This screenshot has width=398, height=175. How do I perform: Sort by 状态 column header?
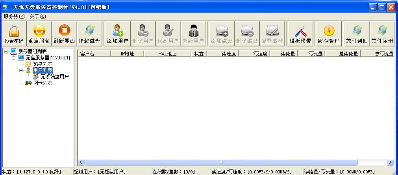[x=199, y=53]
